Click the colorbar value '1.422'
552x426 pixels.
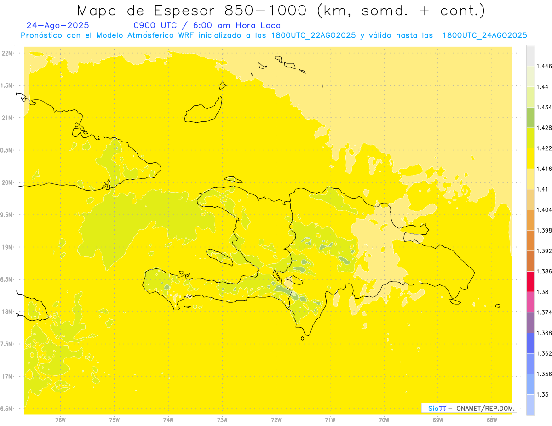[x=545, y=148]
